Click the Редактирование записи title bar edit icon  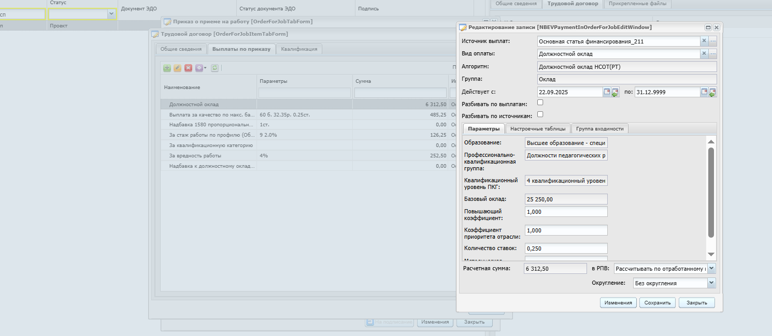pos(463,27)
